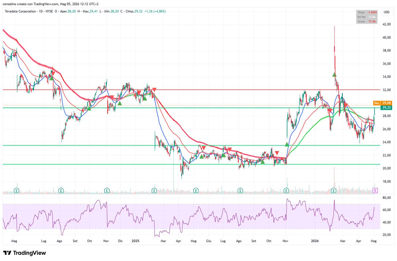Click the 24,00 price axis label
This screenshot has width=397, height=261.
click(386, 142)
